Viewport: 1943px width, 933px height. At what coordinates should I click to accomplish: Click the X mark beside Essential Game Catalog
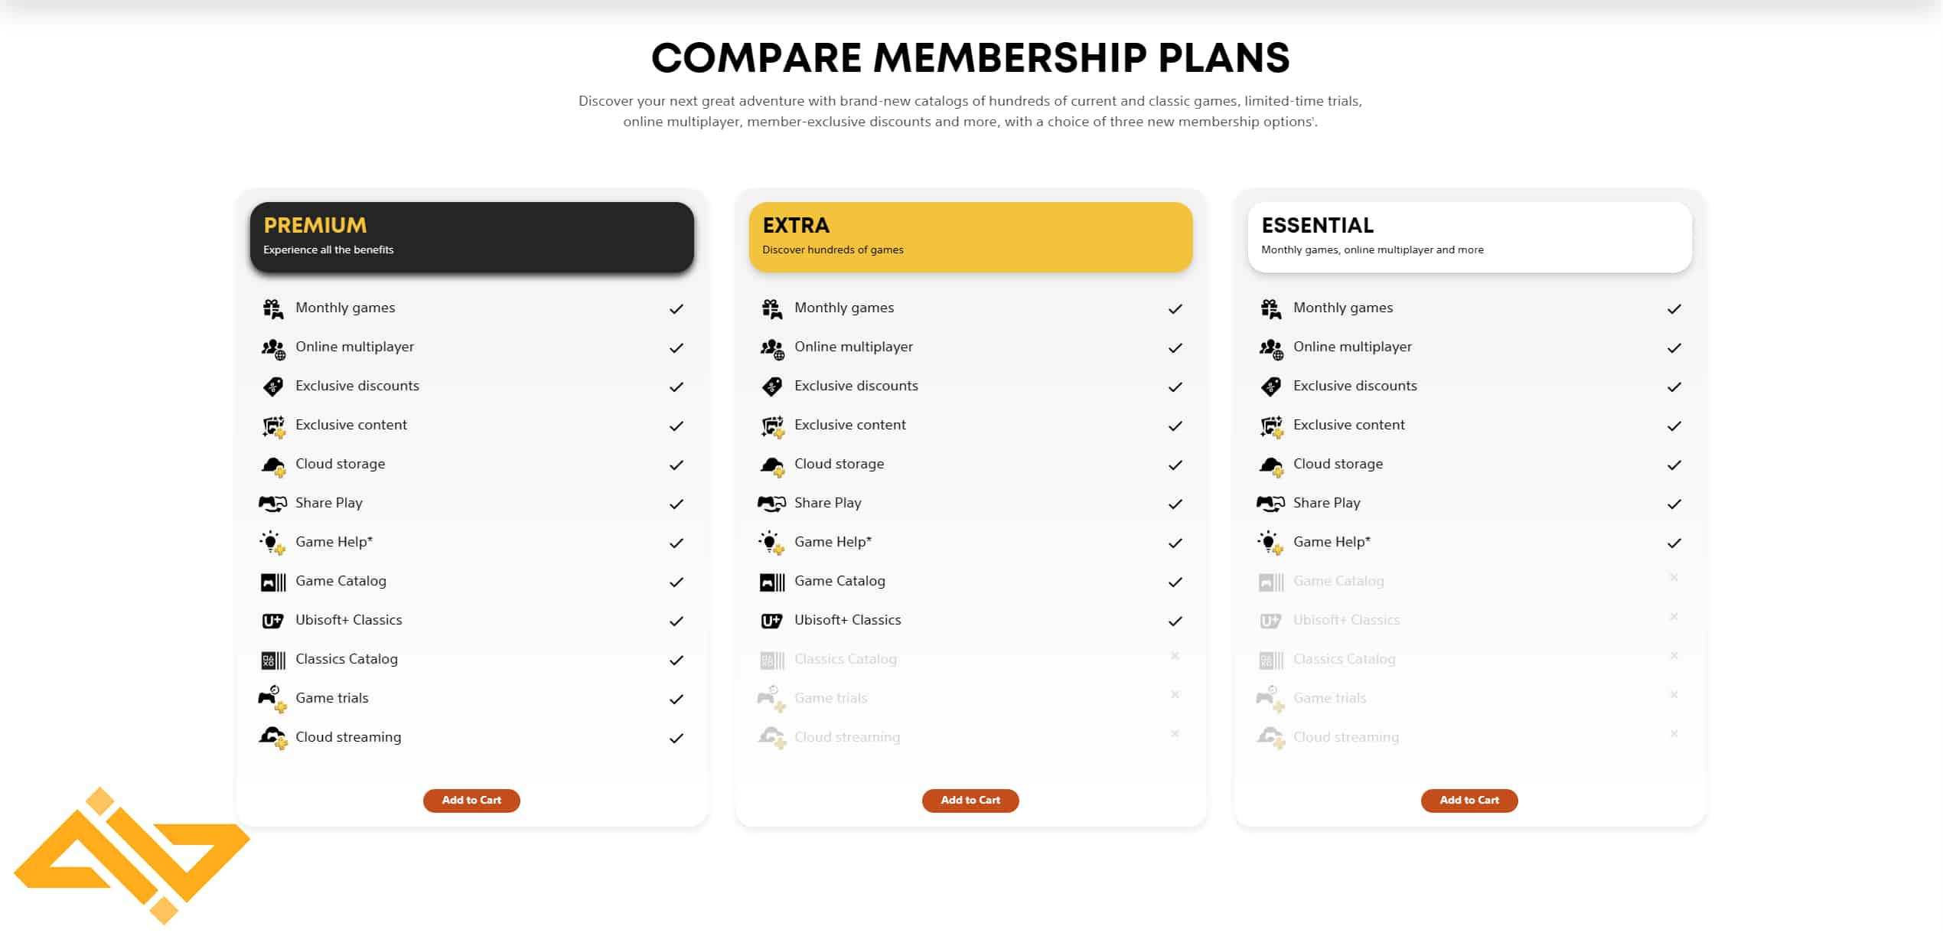tap(1674, 577)
